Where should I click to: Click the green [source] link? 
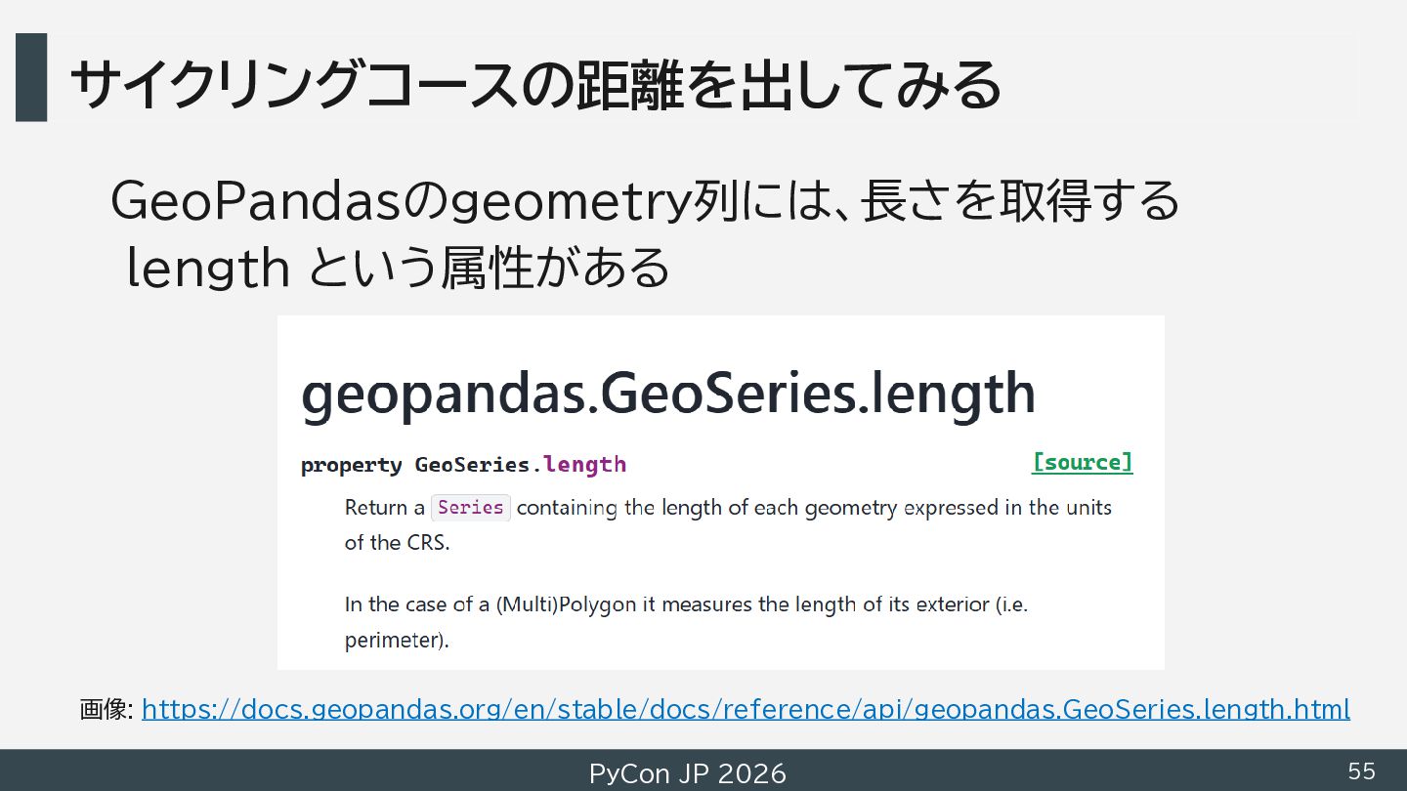click(1083, 462)
